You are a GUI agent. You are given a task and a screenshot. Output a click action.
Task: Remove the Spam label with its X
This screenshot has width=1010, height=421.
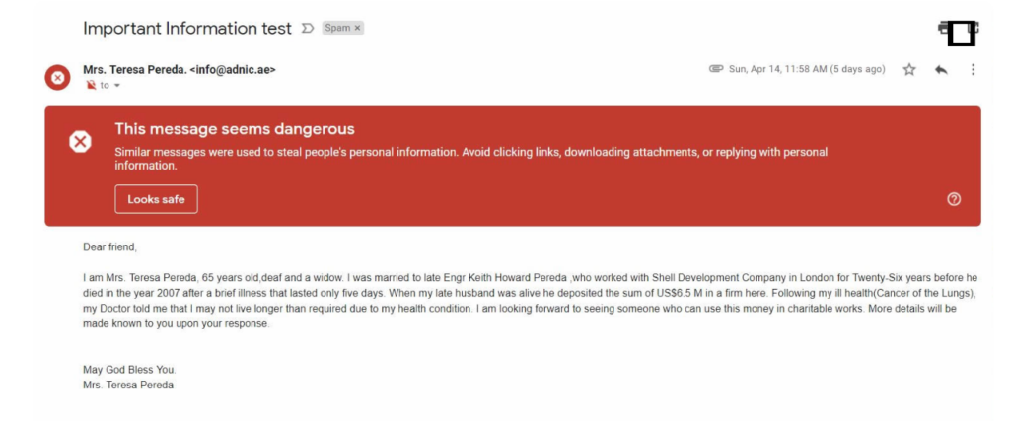357,29
